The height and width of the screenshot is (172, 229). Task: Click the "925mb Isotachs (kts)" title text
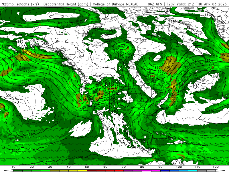tap(21, 4)
